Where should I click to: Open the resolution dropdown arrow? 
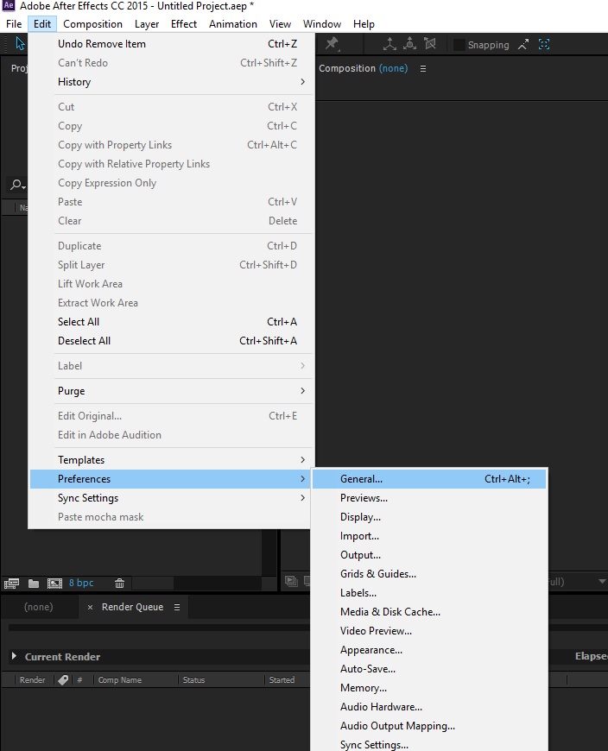(x=602, y=582)
